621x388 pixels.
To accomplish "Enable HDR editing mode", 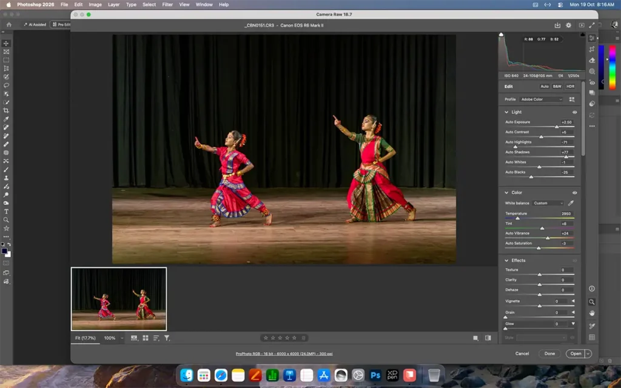I will tap(570, 86).
